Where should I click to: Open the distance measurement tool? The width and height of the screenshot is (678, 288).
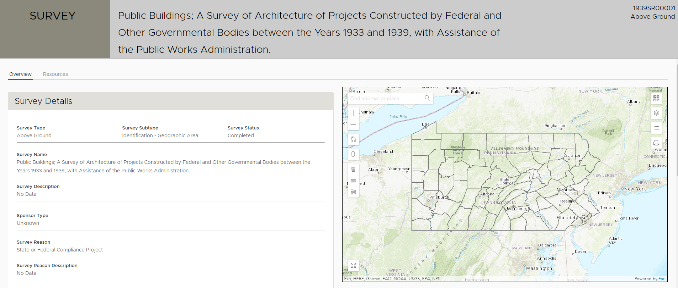coord(353,181)
